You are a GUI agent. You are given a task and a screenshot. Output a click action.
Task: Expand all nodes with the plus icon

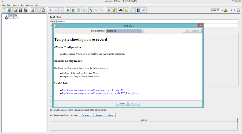50,10
